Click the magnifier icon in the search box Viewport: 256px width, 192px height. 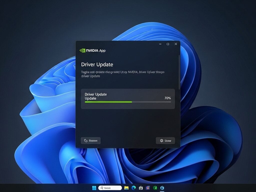coord(102,188)
